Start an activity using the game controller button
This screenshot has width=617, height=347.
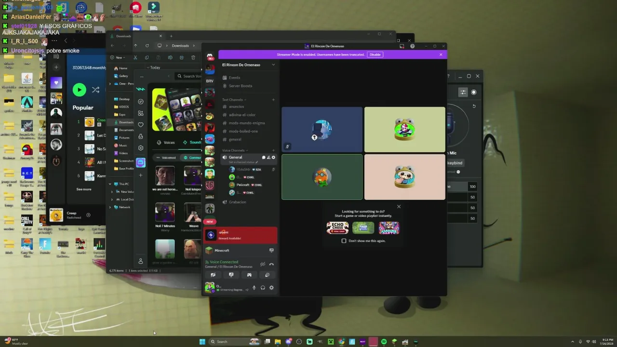[x=249, y=275]
